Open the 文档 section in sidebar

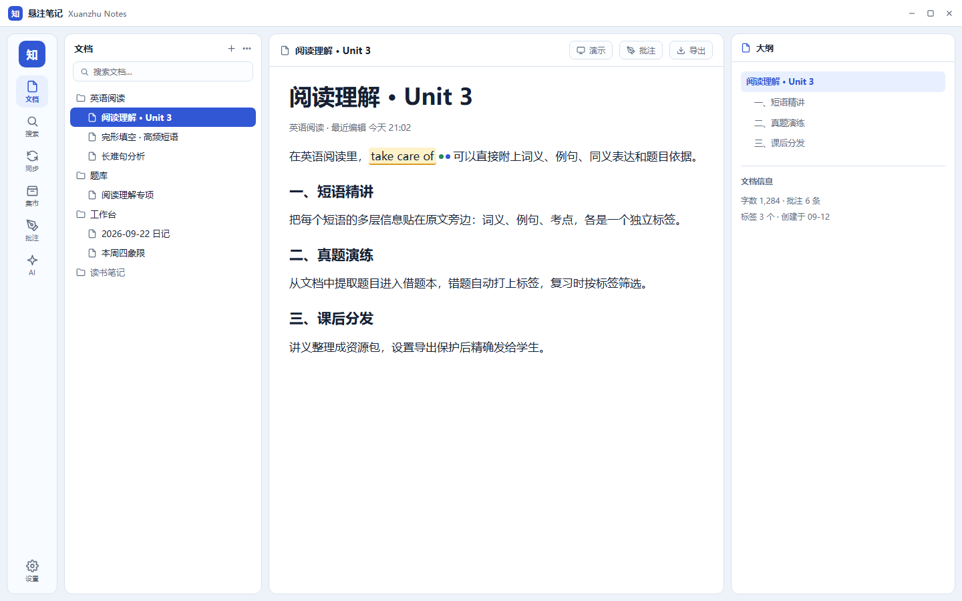point(32,91)
